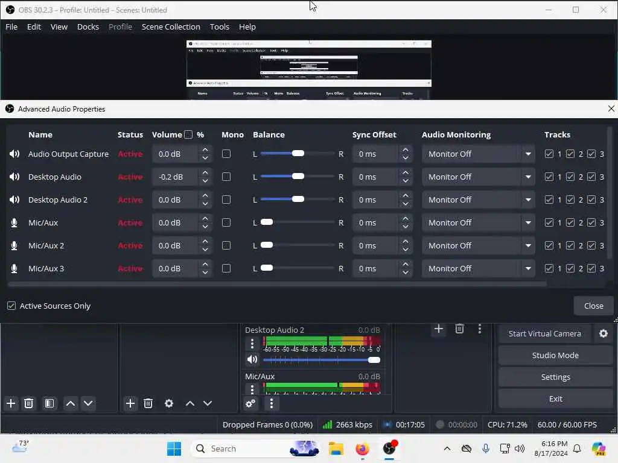
Task: Add a new scene with plus icon
Action: click(11, 403)
